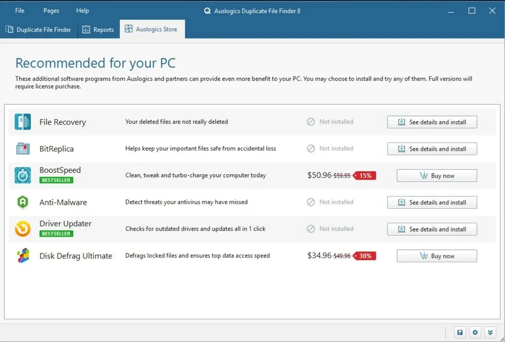Select the BoostSpeed stopwatch icon
The image size is (505, 342).
point(23,175)
